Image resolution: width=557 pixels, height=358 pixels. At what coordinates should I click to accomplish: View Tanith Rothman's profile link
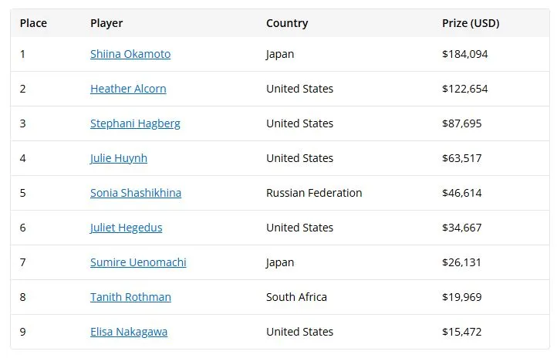(130, 297)
